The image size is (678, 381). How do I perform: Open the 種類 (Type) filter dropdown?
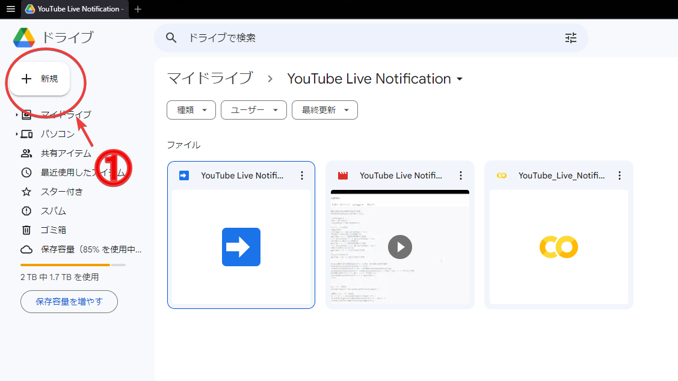pyautogui.click(x=191, y=110)
